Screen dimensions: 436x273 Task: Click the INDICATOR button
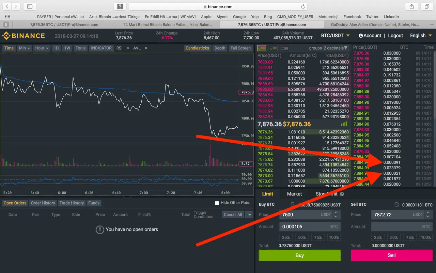point(102,48)
